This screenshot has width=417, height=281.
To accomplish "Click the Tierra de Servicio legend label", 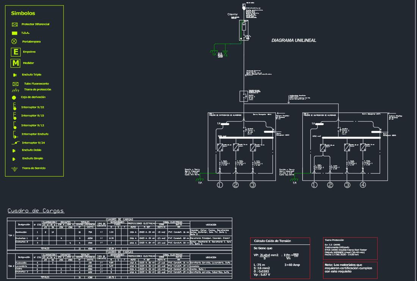I will coord(34,168).
